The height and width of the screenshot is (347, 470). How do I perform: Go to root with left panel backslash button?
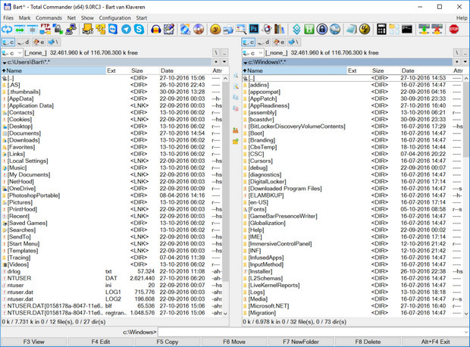[x=216, y=53]
